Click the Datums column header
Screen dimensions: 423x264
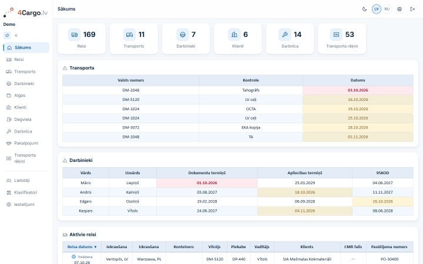[x=358, y=80]
